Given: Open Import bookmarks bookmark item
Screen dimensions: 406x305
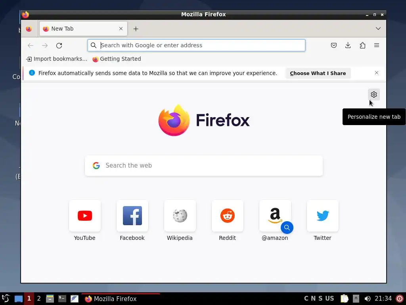Looking at the screenshot, I should 57,59.
